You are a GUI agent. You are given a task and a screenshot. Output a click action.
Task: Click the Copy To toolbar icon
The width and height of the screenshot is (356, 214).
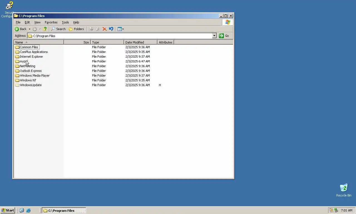click(x=98, y=29)
